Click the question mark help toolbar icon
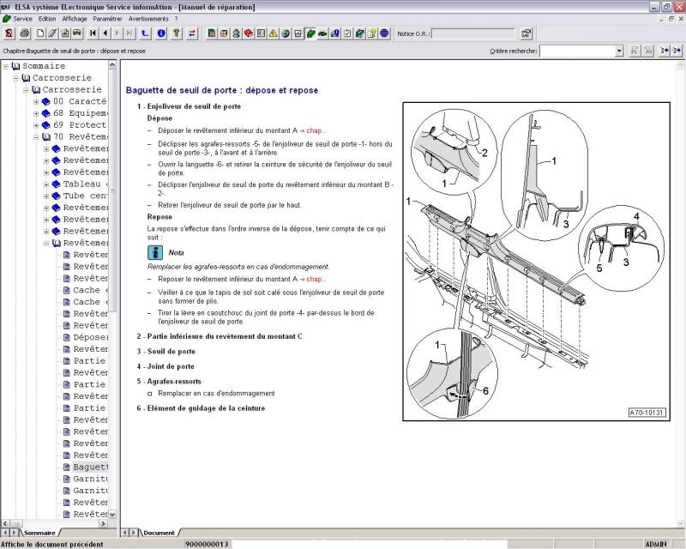The width and height of the screenshot is (686, 549). [x=177, y=33]
